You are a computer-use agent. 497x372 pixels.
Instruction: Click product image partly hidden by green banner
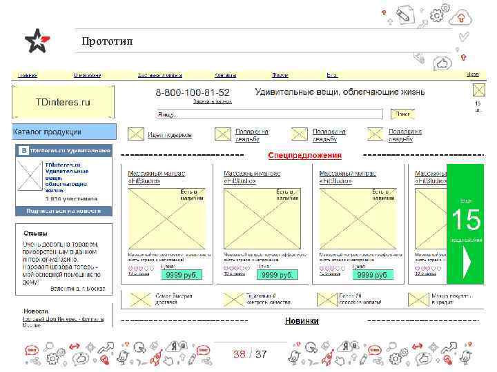click(431, 219)
